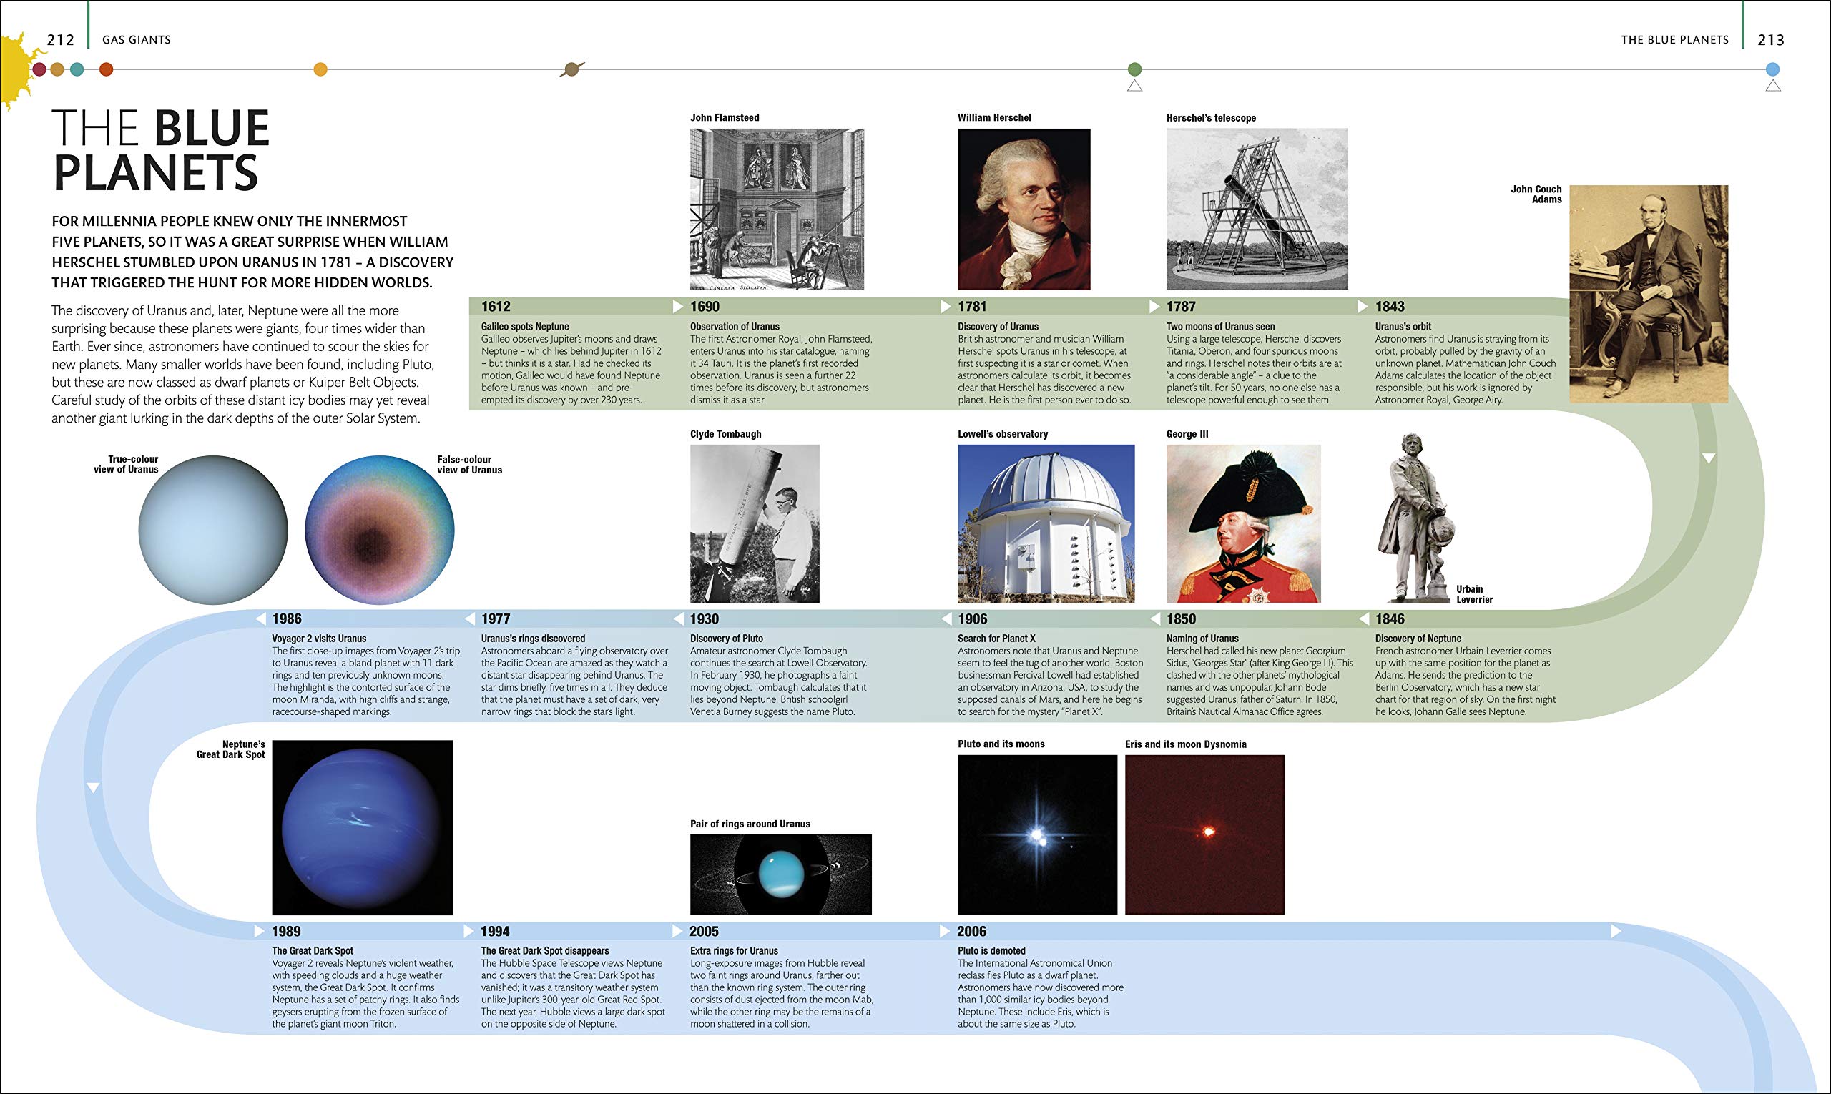The image size is (1831, 1094).
Task: Open the Pluto and its moons image
Action: coord(1038,834)
